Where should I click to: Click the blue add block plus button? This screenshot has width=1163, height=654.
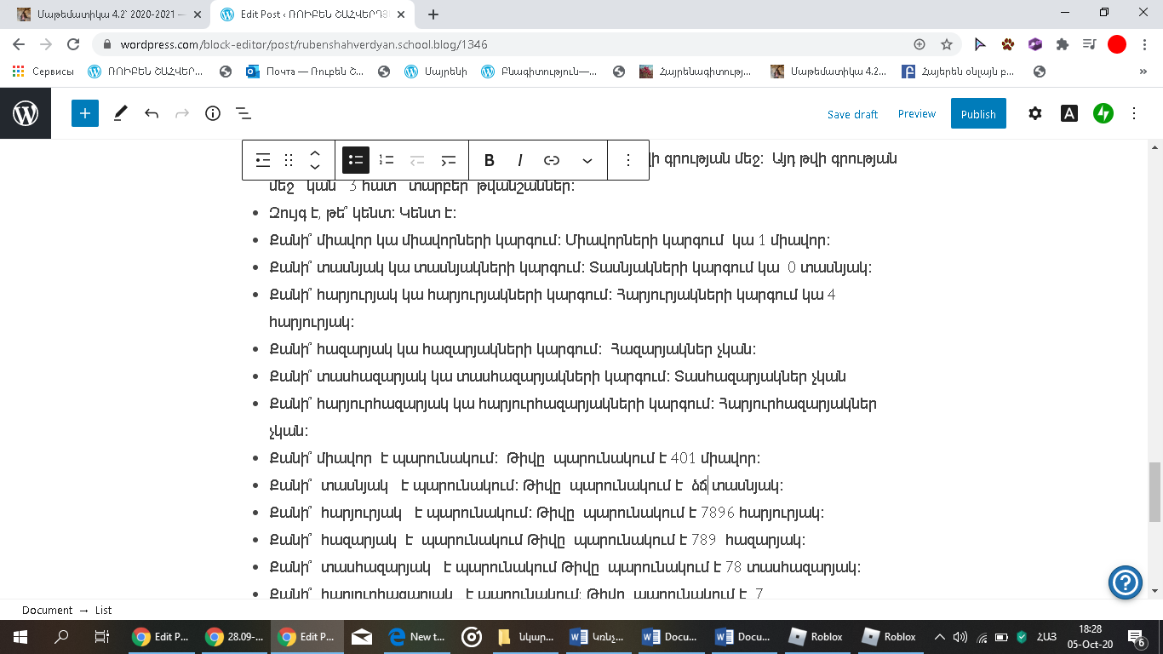[x=85, y=113]
